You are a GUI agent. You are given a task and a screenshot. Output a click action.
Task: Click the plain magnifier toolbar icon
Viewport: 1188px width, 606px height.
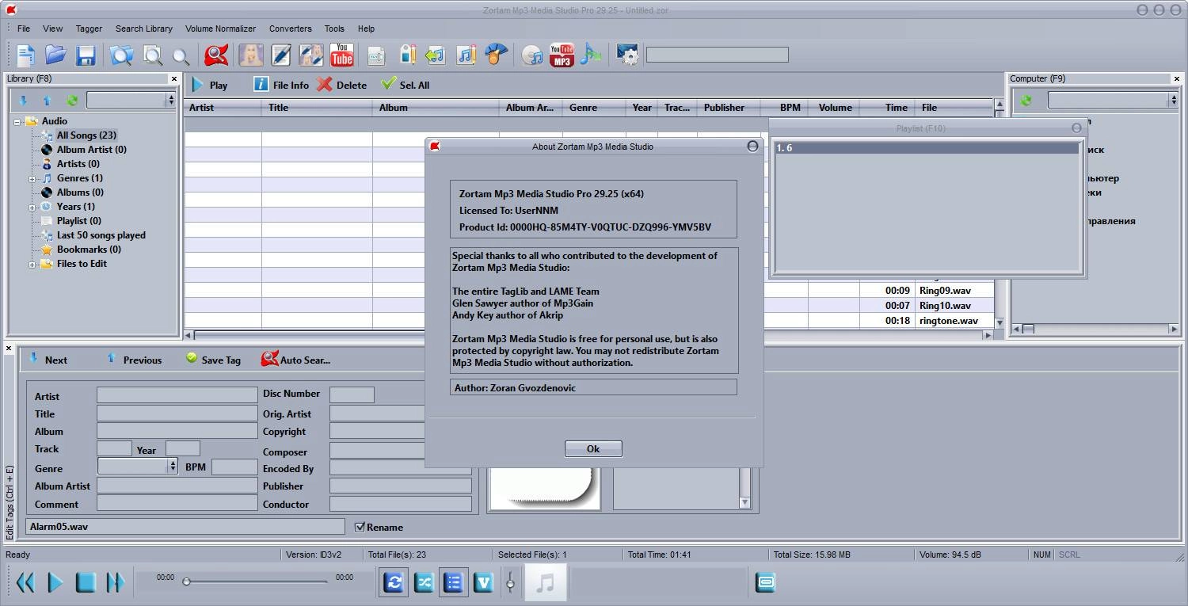pyautogui.click(x=181, y=56)
